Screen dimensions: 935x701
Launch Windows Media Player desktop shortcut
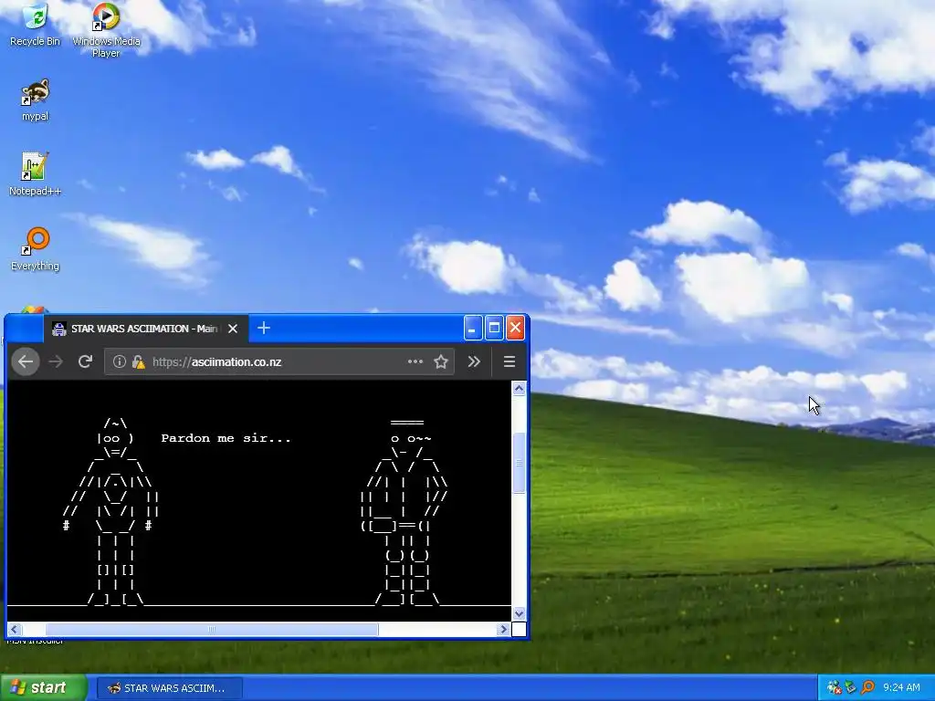(x=106, y=30)
